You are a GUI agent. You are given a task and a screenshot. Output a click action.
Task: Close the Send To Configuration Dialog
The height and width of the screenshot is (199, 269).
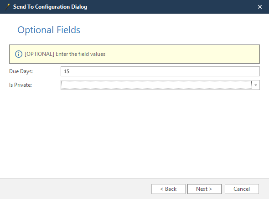[x=260, y=7]
